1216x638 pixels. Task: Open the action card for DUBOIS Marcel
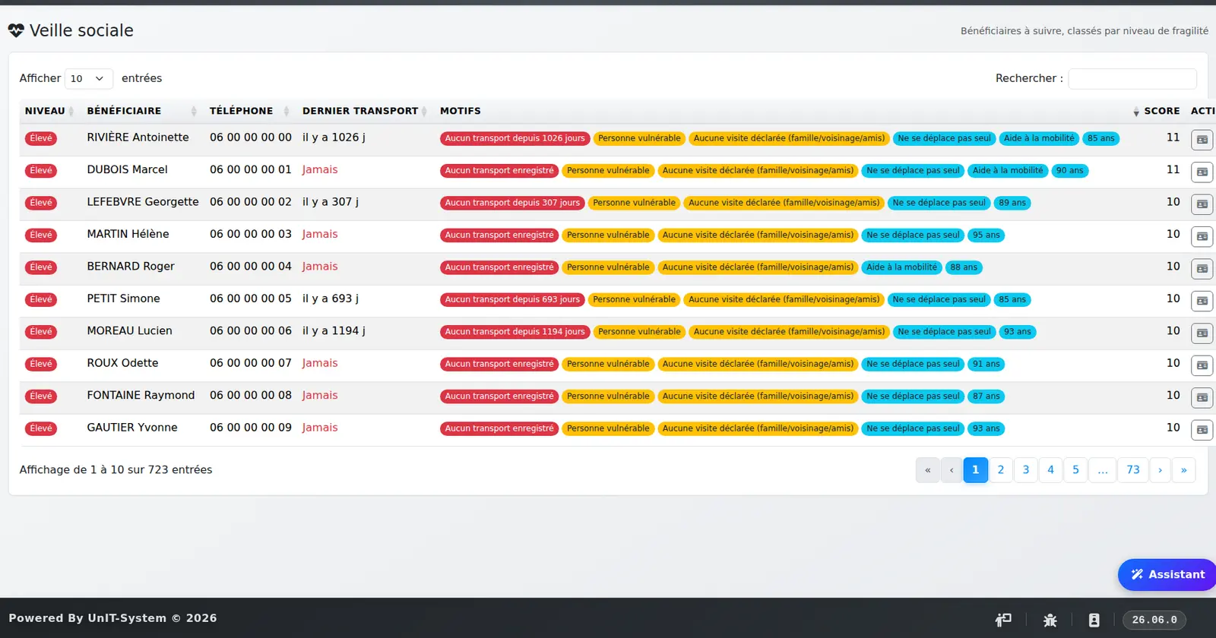coord(1202,172)
